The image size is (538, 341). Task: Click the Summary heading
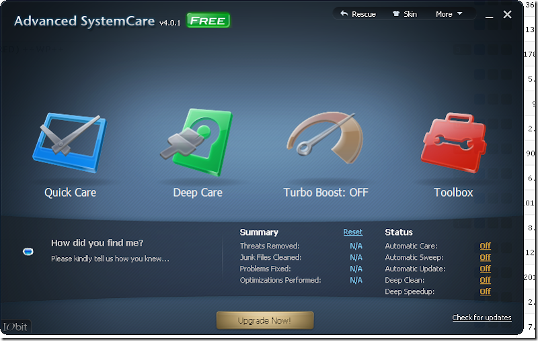click(x=259, y=232)
